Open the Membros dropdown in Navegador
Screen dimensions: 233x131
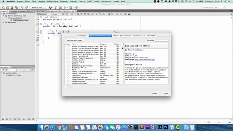(x=9, y=70)
